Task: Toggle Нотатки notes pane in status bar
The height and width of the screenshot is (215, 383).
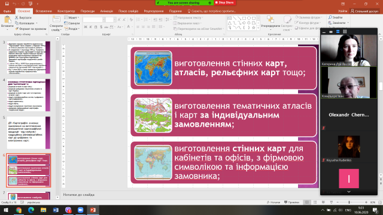Action: pyautogui.click(x=273, y=202)
